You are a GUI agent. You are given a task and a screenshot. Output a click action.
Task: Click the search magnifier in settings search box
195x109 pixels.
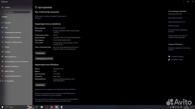tap(29, 12)
